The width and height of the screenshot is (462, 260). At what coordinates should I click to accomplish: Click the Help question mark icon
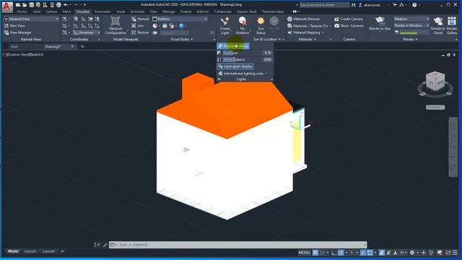pyautogui.click(x=414, y=5)
